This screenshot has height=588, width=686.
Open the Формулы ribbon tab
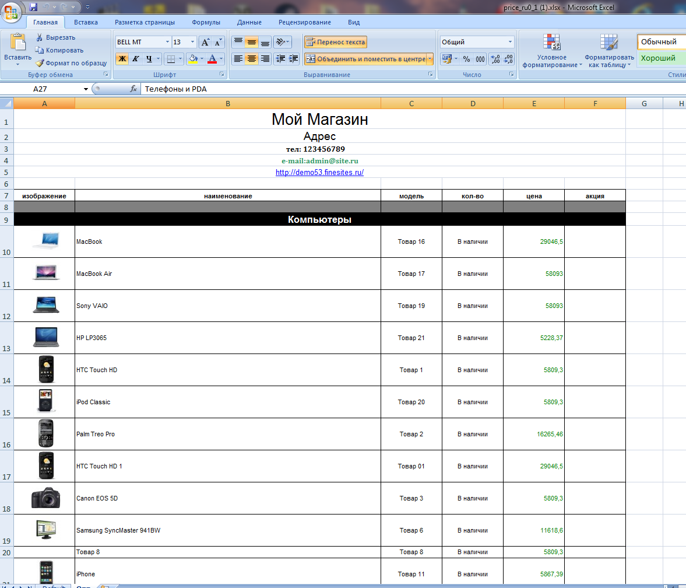click(206, 22)
